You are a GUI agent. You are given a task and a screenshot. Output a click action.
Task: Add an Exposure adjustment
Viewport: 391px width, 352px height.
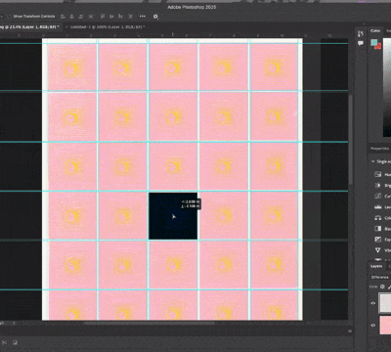pyautogui.click(x=378, y=240)
